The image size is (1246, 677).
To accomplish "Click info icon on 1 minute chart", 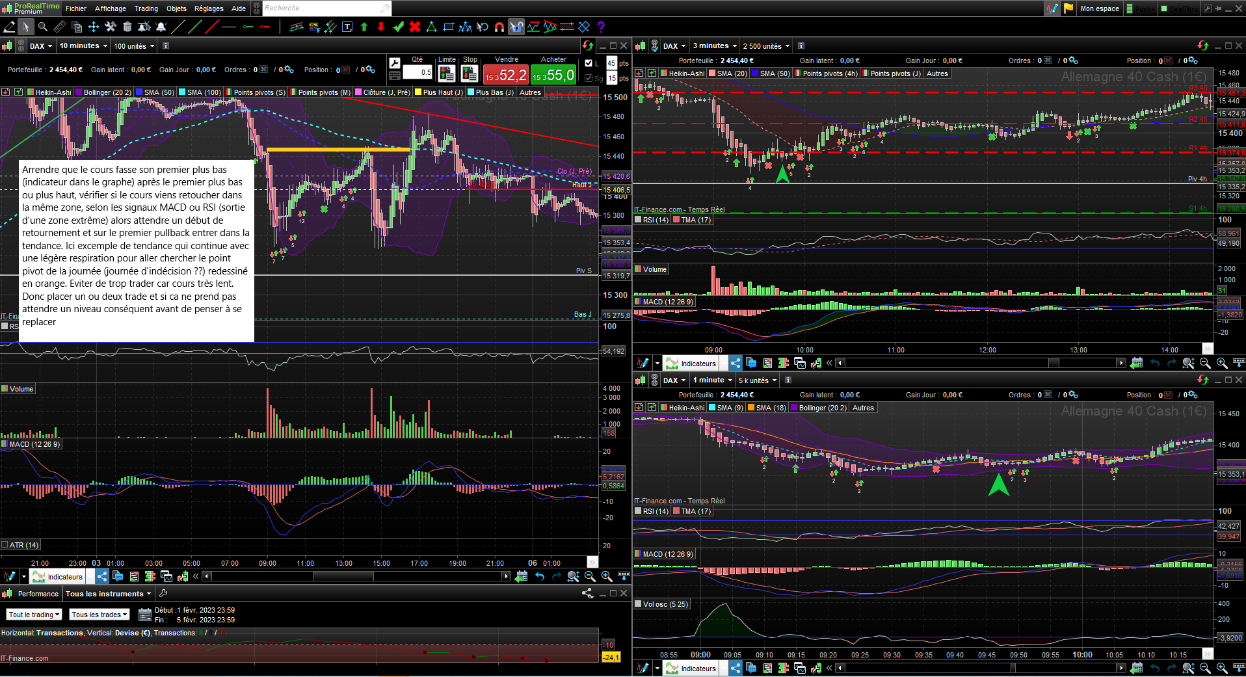I will 788,380.
